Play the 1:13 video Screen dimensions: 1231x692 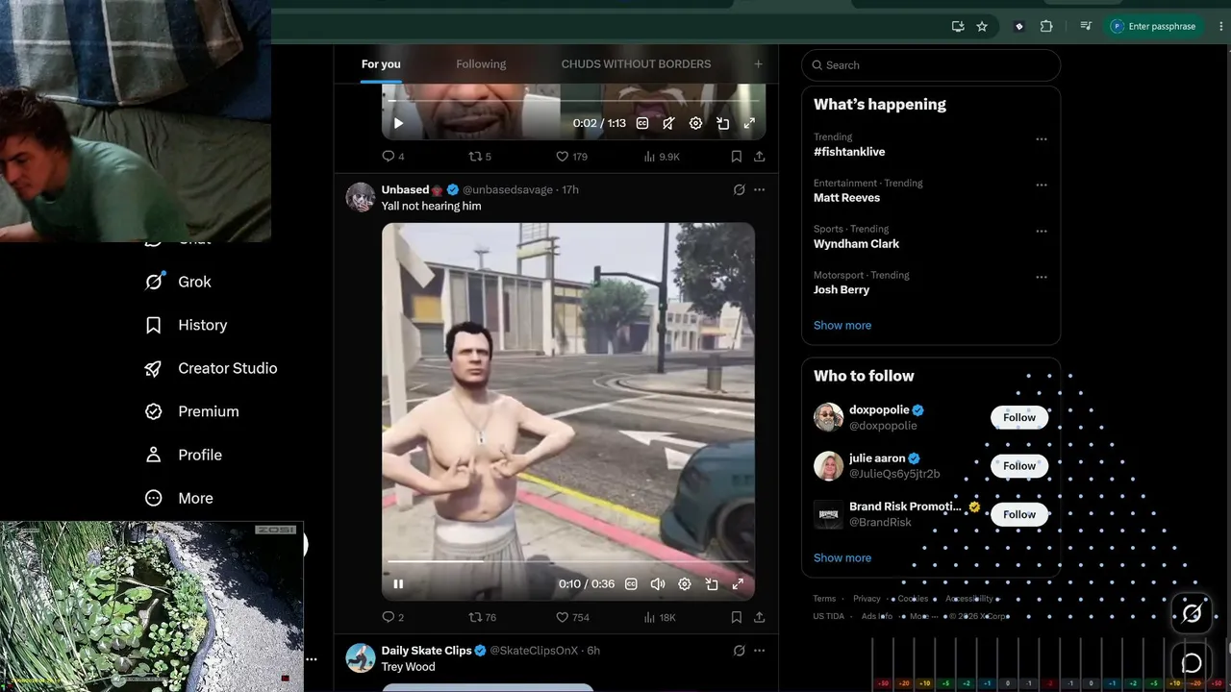click(398, 123)
